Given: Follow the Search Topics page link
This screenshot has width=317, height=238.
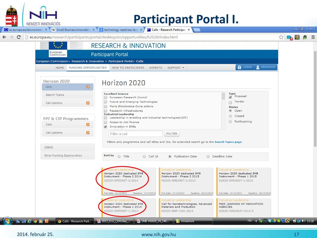Looking at the screenshot, I should [228, 142].
